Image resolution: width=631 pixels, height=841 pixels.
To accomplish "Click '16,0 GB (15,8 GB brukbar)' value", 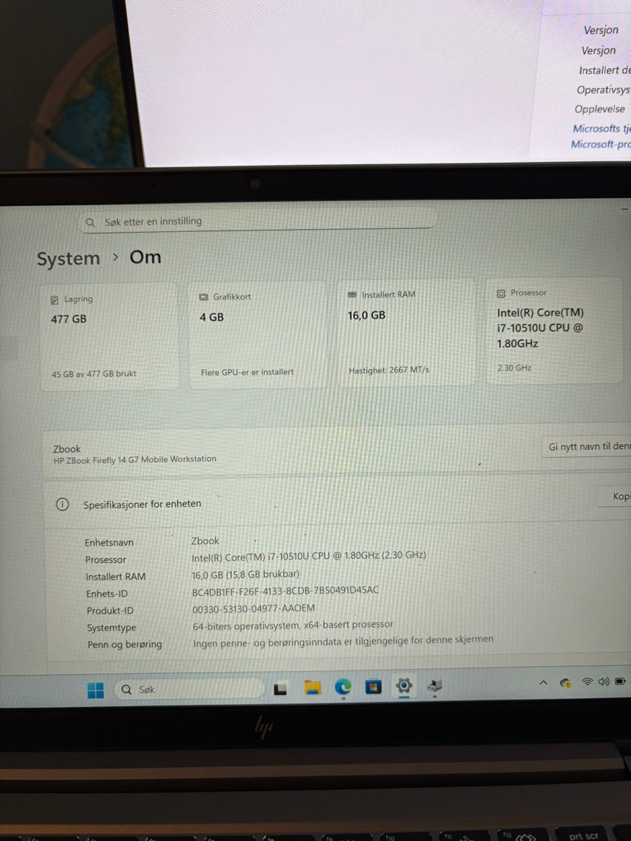I will point(246,574).
